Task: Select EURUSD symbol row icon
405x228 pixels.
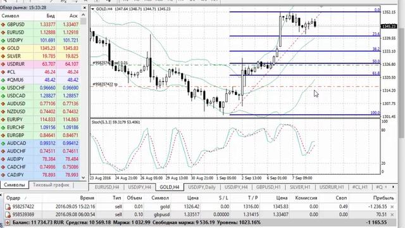Action: point(3,32)
